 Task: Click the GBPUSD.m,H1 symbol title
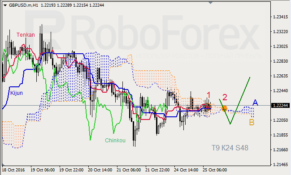pos(24,5)
